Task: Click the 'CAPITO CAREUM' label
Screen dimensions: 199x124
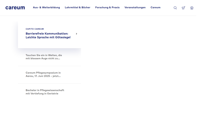Action: click(x=35, y=29)
